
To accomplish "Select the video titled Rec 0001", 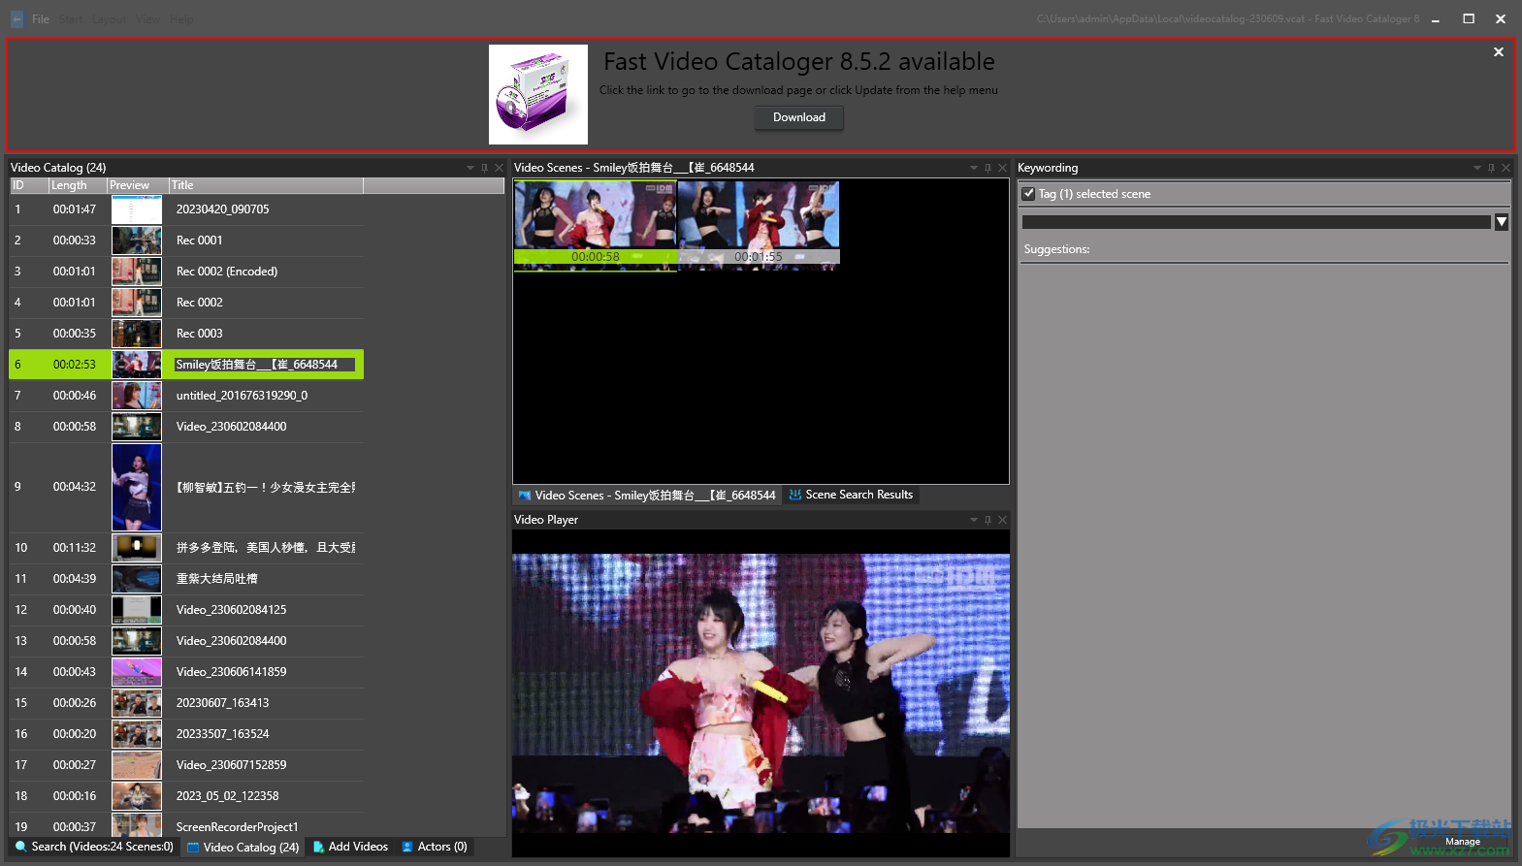I will [x=186, y=241].
